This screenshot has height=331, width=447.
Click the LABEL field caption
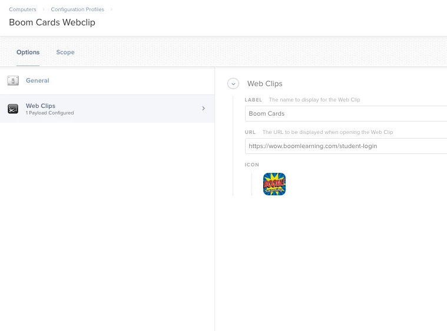[253, 100]
